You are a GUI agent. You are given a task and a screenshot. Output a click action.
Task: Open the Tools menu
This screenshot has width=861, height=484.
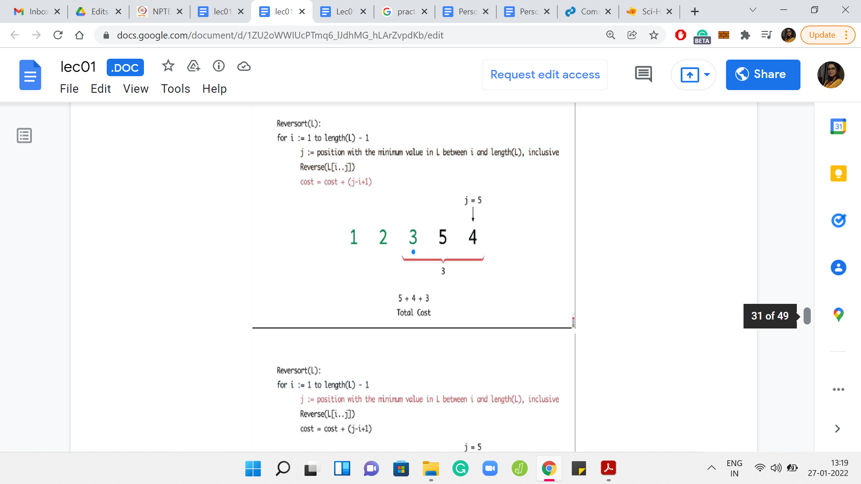tap(175, 89)
